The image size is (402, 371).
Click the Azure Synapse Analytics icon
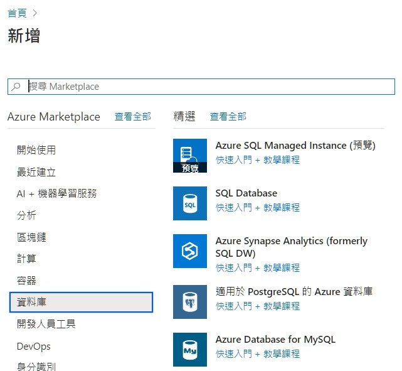pyautogui.click(x=190, y=251)
